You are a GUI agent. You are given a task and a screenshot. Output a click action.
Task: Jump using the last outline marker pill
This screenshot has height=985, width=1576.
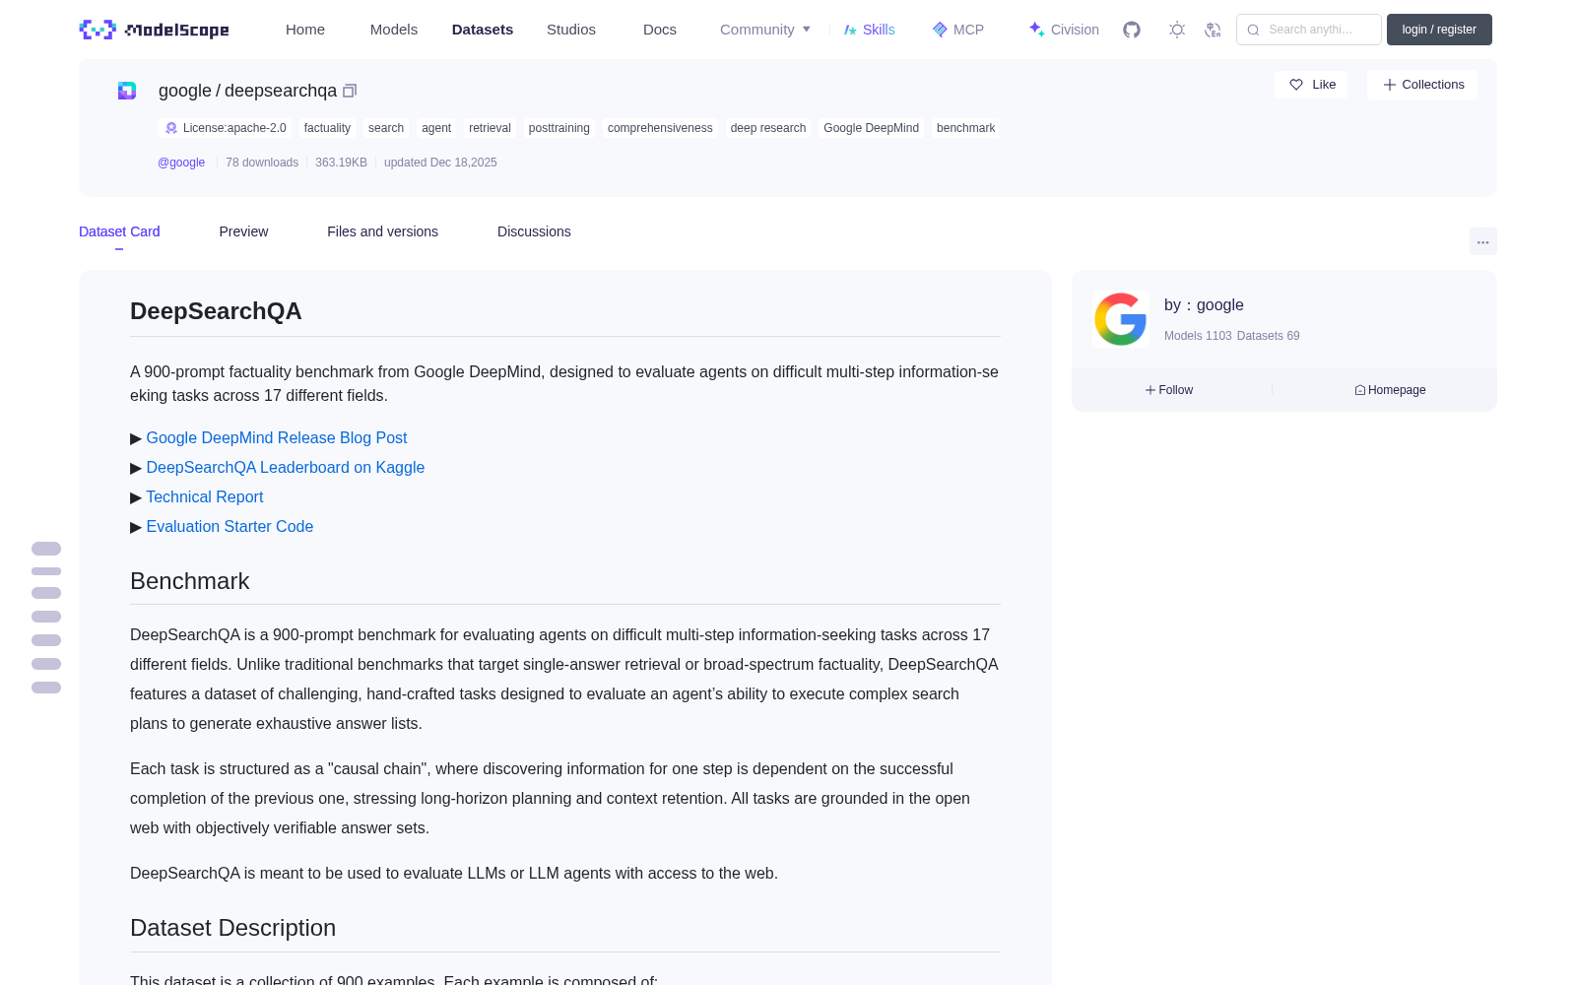pyautogui.click(x=46, y=688)
